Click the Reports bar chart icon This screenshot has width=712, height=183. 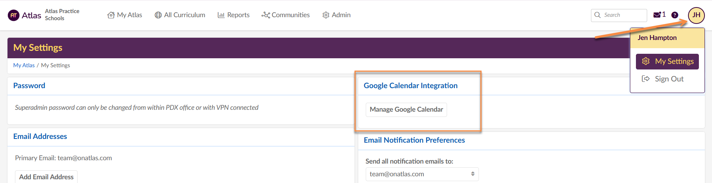pyautogui.click(x=221, y=15)
